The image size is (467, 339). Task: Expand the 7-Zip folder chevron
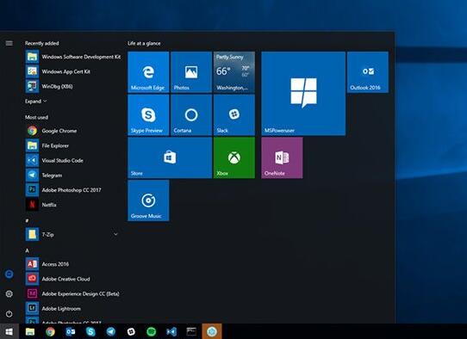tap(115, 234)
